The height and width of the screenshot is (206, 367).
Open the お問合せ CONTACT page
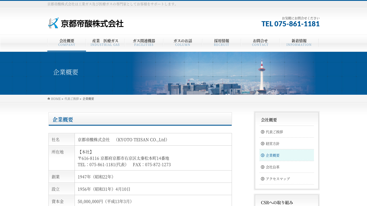point(260,43)
